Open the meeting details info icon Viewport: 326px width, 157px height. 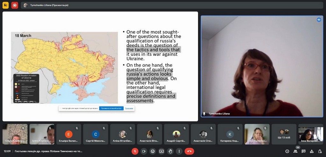pyautogui.click(x=287, y=151)
